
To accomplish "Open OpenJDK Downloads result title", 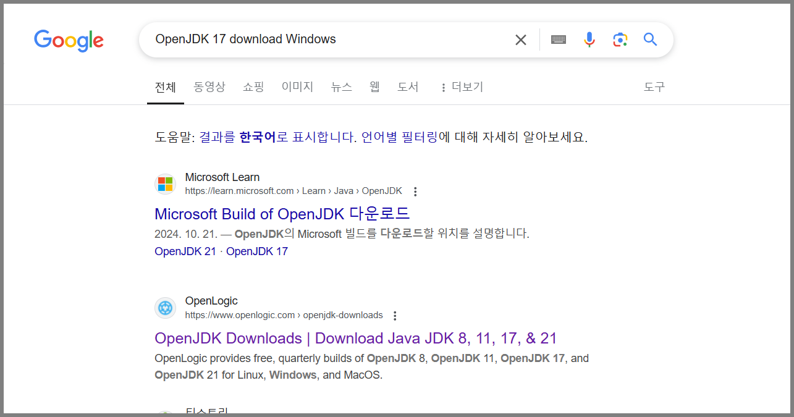I will [356, 339].
